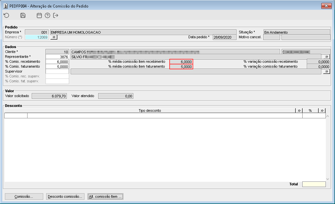Edit the Representante code 3876
This screenshot has height=204, width=335.
click(57, 57)
